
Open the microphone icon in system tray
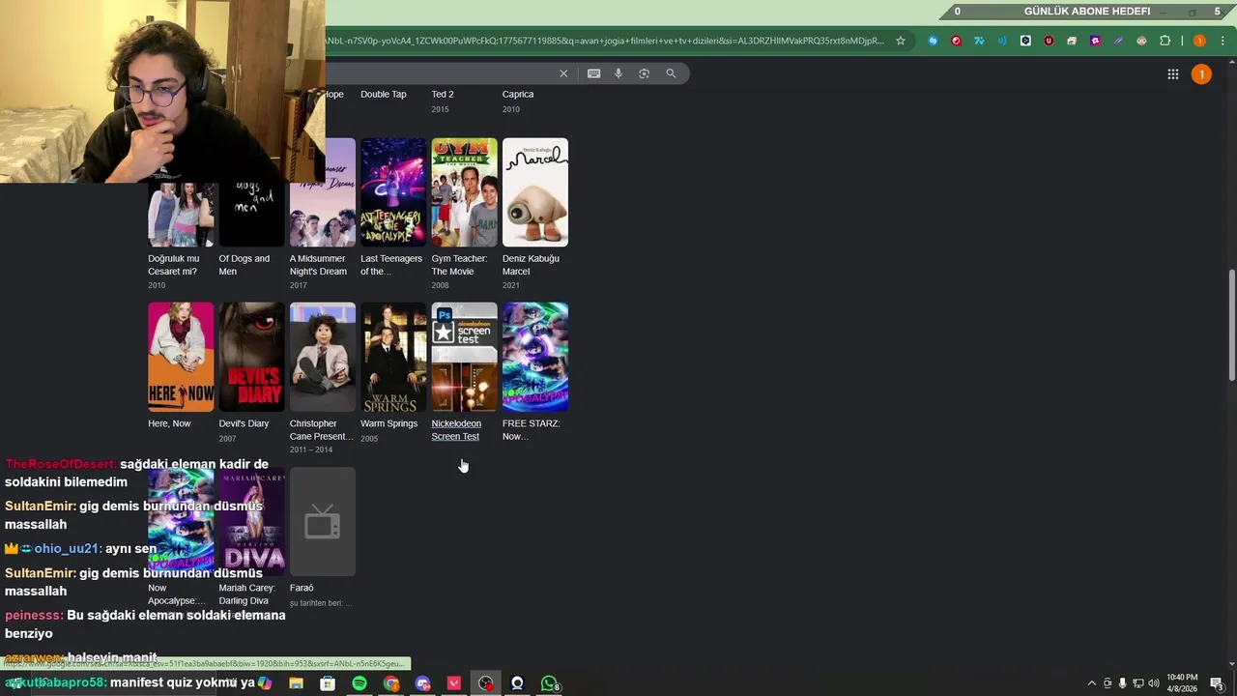(x=1122, y=683)
